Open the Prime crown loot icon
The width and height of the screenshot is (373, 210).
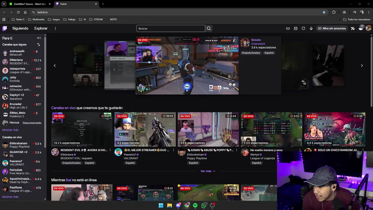click(x=288, y=28)
